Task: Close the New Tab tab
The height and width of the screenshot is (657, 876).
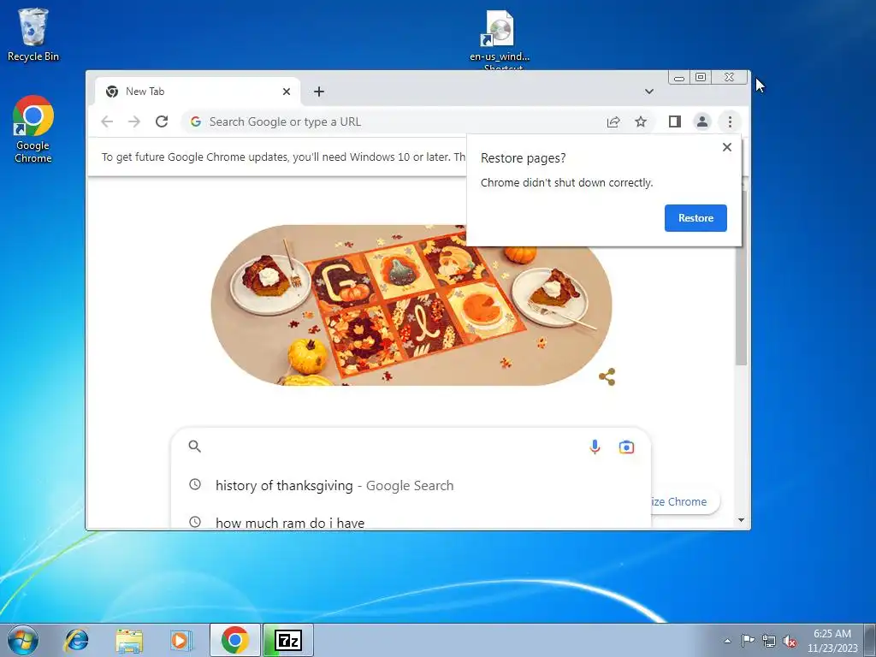Action: [286, 92]
